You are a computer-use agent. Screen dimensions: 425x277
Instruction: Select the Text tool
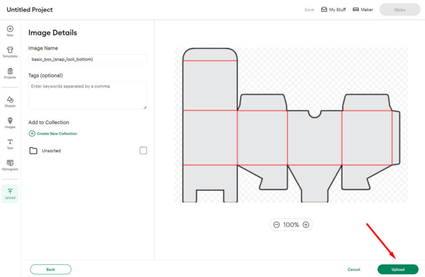[10, 143]
